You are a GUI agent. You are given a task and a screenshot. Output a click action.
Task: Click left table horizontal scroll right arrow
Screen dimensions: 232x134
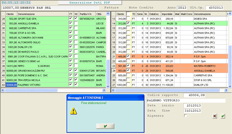point(104,90)
